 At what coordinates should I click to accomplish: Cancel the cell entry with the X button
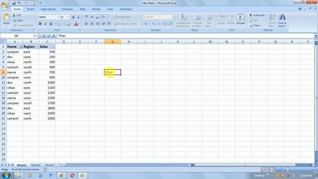44,36
